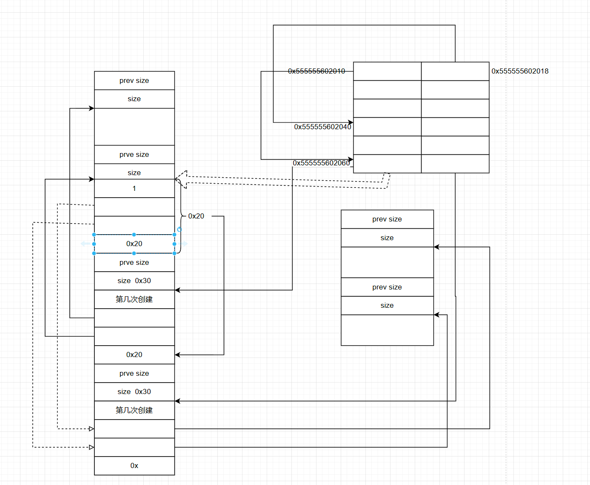Select the prve size cell directly below selected 0x20
Viewport: 590px width, 485px height.
(x=134, y=263)
